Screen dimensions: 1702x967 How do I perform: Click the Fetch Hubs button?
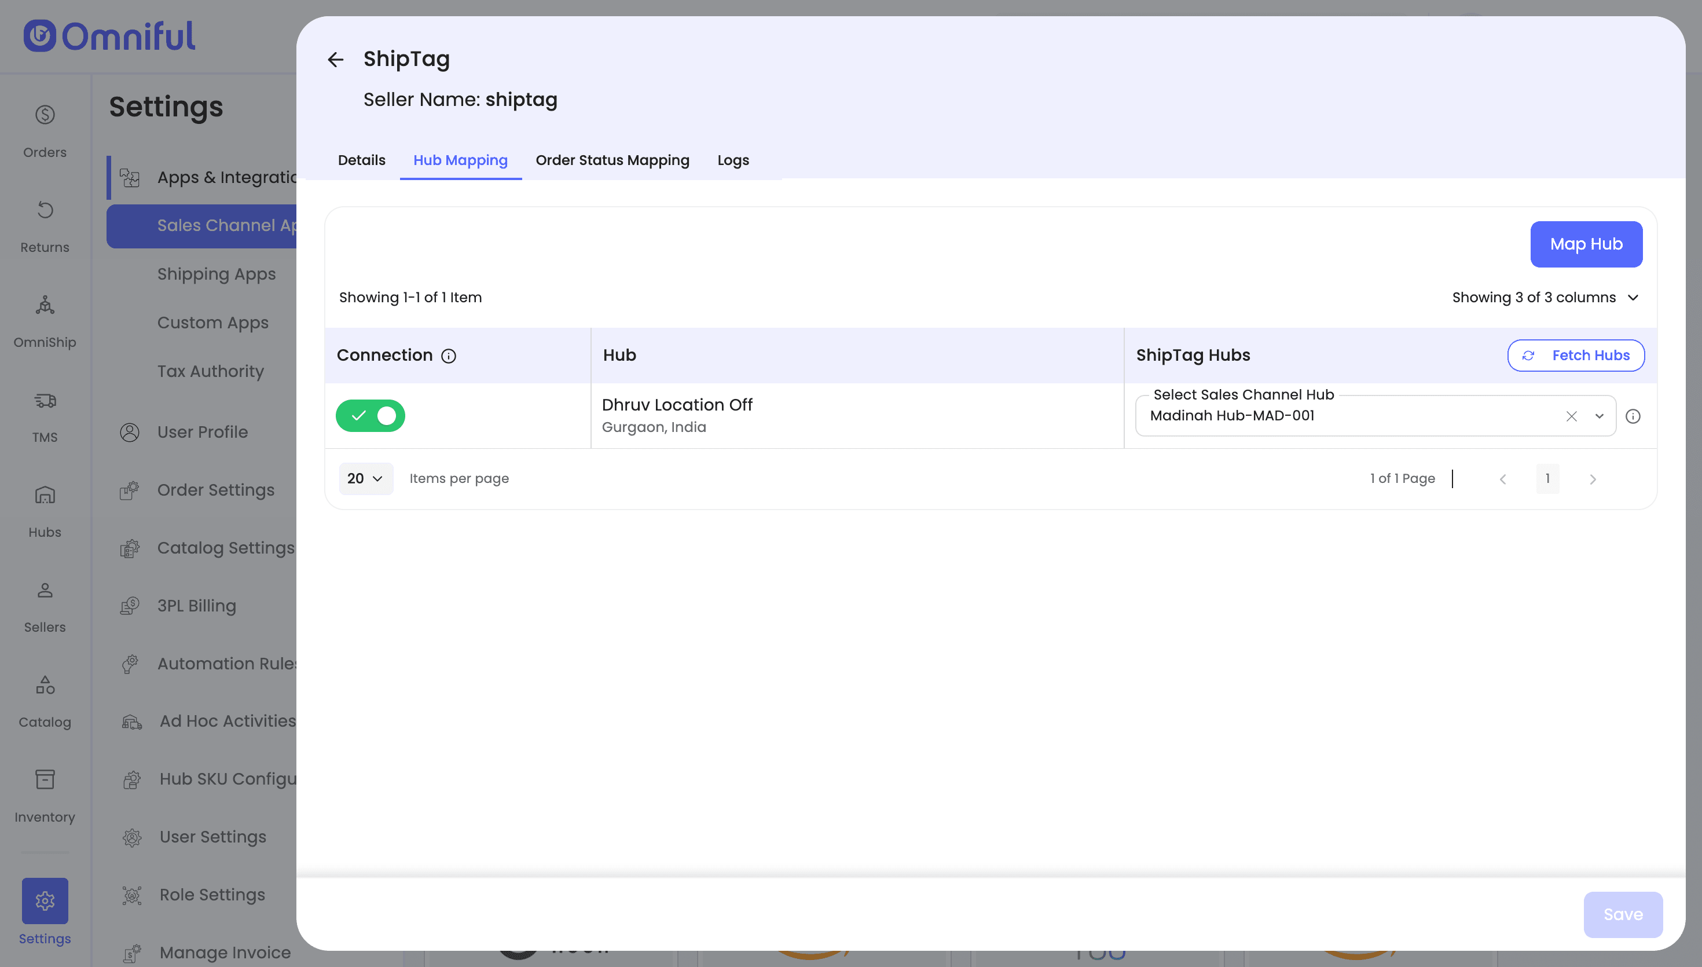pyautogui.click(x=1576, y=356)
